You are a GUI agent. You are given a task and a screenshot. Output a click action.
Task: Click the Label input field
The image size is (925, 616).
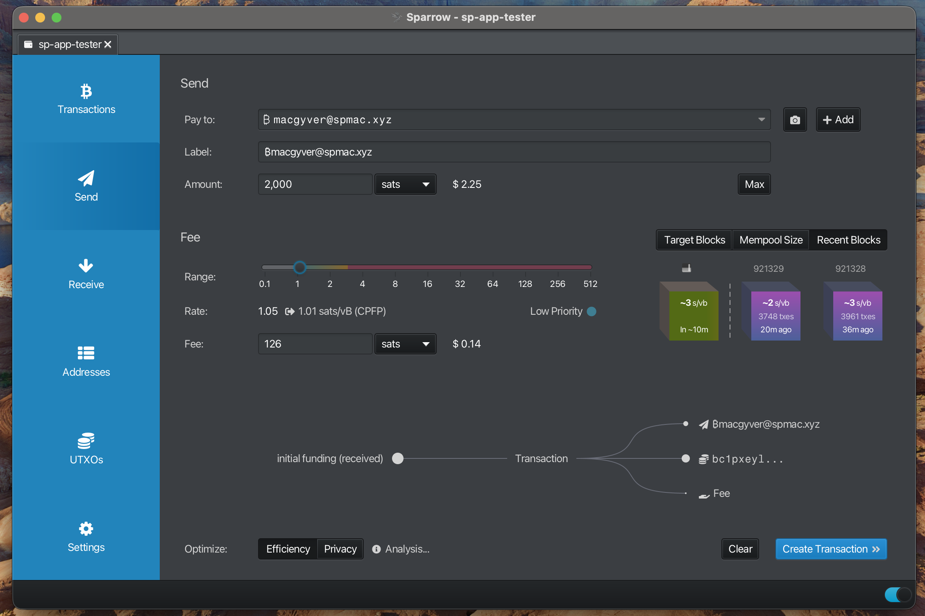pyautogui.click(x=514, y=152)
